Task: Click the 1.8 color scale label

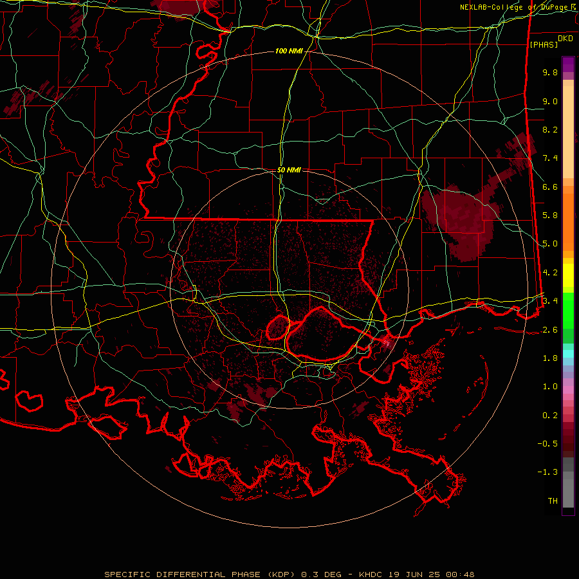Action: (x=550, y=358)
